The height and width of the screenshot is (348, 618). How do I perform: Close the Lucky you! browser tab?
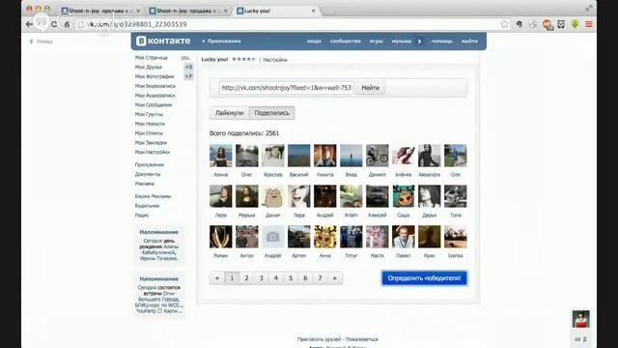click(x=313, y=11)
